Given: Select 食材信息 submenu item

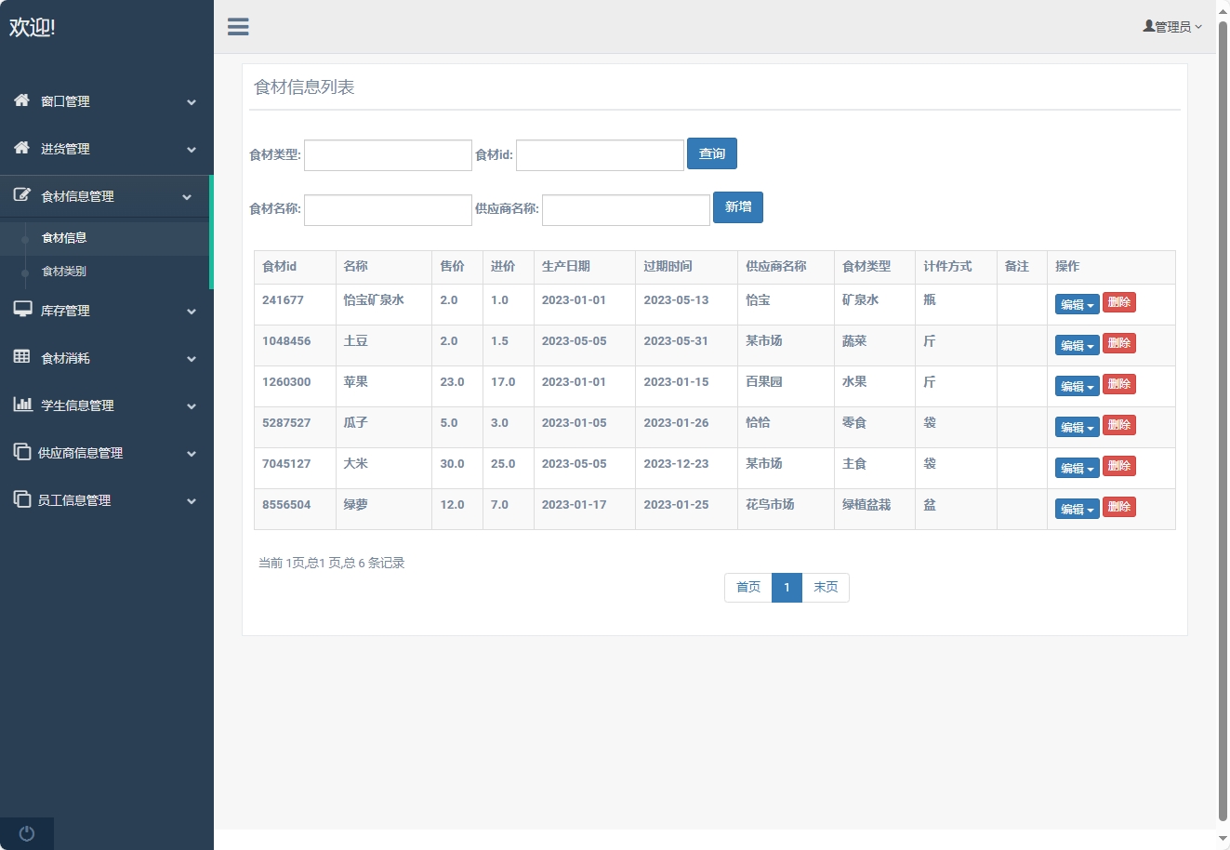Looking at the screenshot, I should pos(64,238).
